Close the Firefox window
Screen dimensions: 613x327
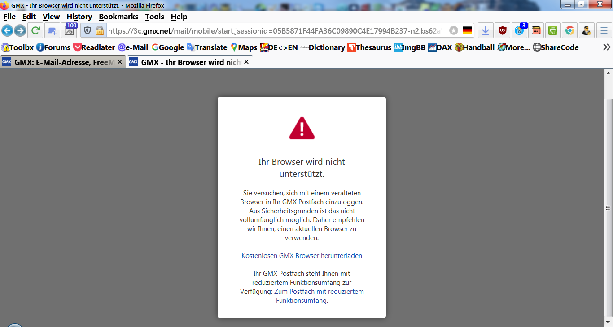tap(599, 4)
